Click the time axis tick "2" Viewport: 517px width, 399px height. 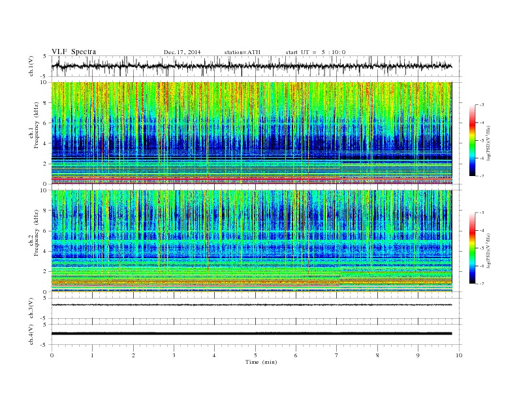tap(133, 355)
